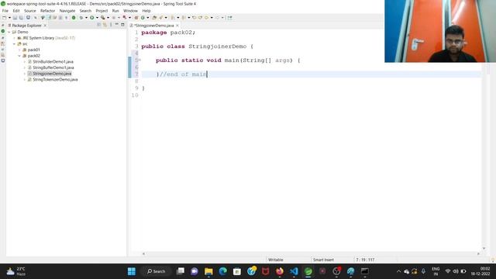This screenshot has width=496, height=279.
Task: Open the Windows Start menu
Action: coord(132,271)
